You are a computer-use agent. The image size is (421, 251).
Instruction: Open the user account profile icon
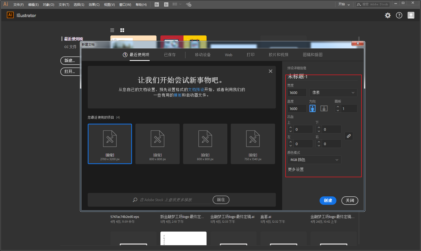[411, 15]
